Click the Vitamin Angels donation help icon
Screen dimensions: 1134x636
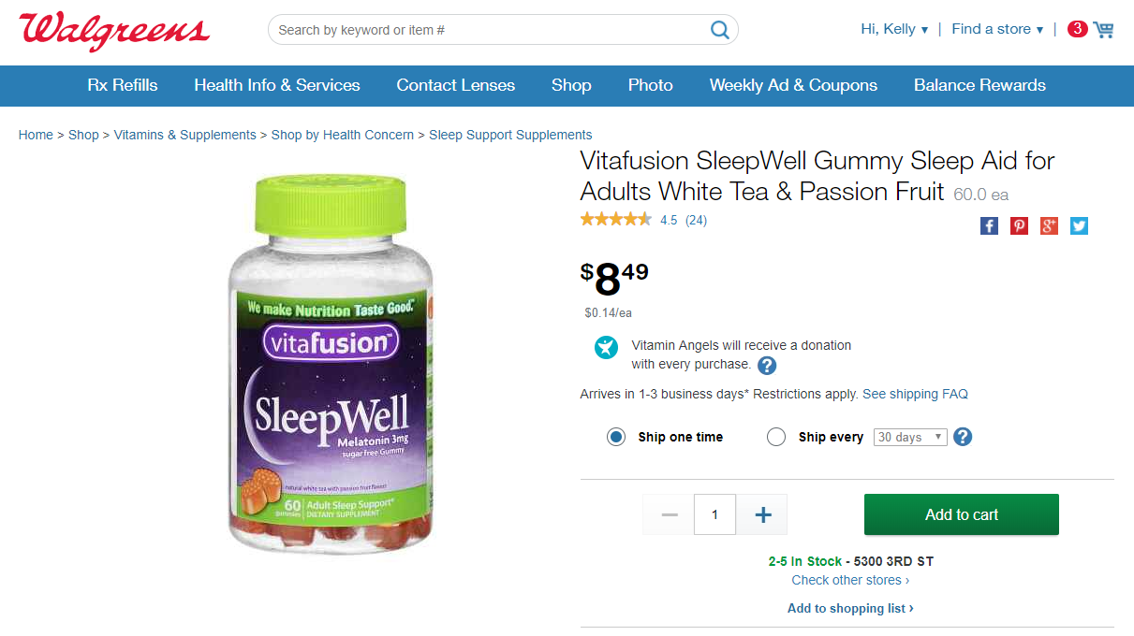(x=767, y=366)
